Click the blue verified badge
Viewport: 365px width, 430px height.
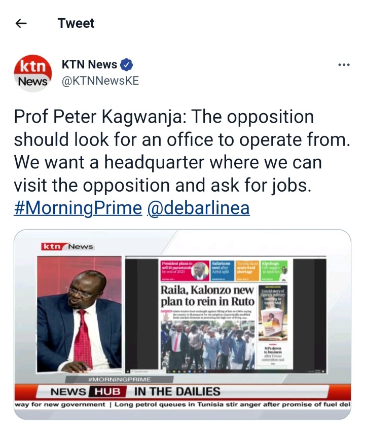(127, 65)
